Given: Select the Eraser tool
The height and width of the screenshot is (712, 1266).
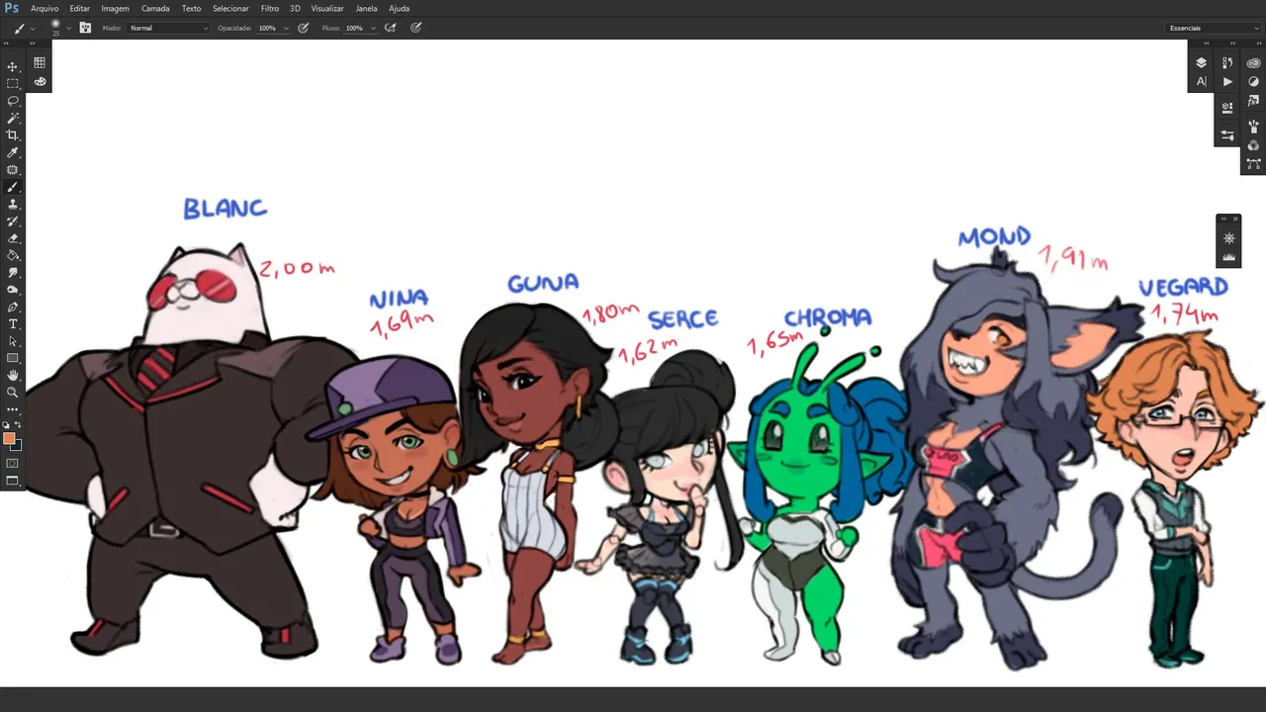Looking at the screenshot, I should [x=13, y=238].
